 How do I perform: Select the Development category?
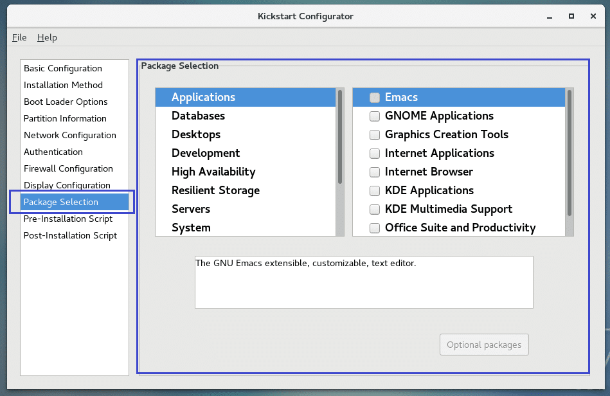(x=206, y=153)
